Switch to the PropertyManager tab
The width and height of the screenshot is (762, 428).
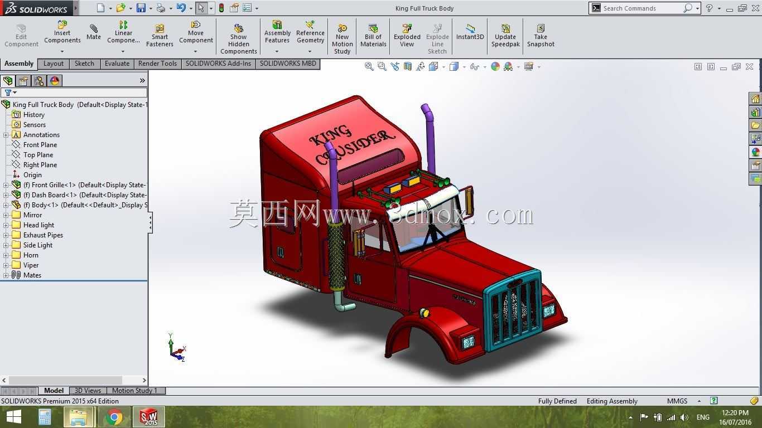click(23, 81)
